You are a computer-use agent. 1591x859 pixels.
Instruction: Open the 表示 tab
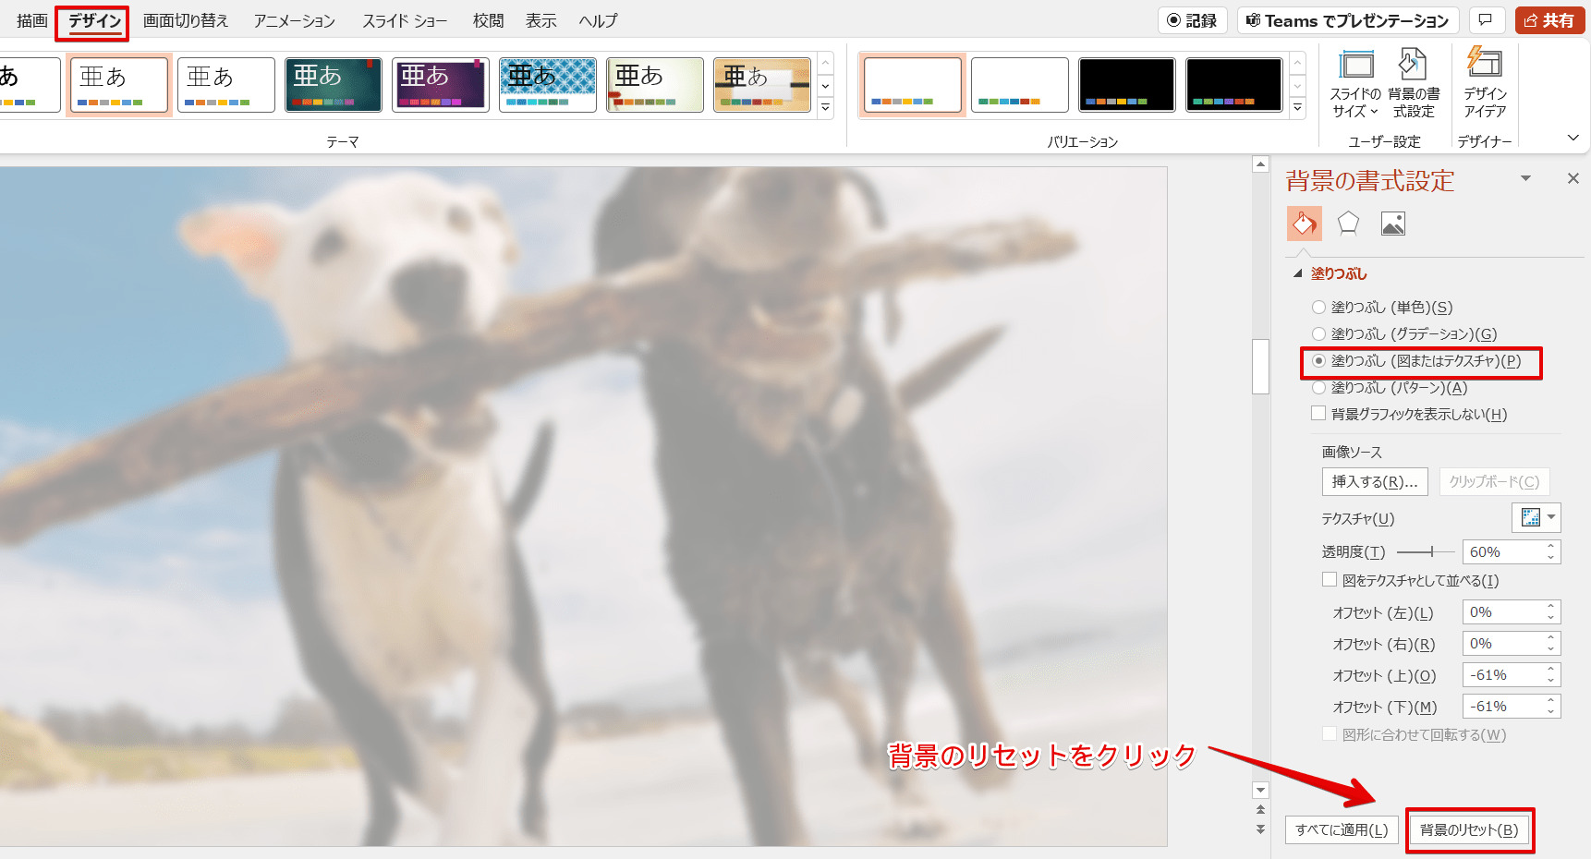point(541,20)
